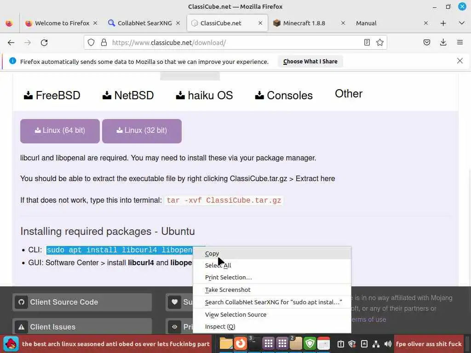Toggle reader view in address bar
The image size is (471, 353).
coord(367,43)
